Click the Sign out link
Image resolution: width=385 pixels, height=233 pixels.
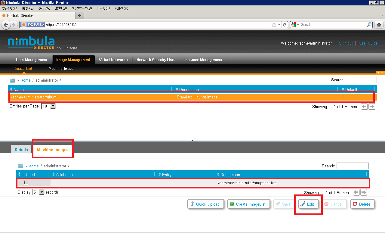pyautogui.click(x=346, y=43)
